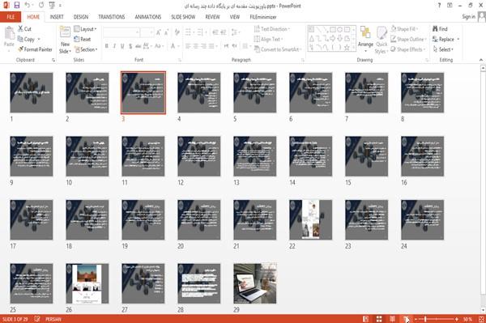The image size is (486, 323).
Task: Activate Format Painter
Action: coord(35,49)
